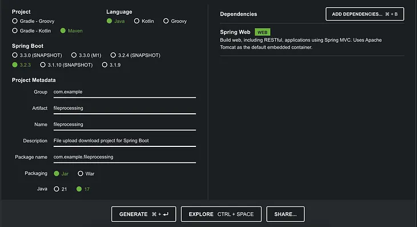Click the Dependencies heading
This screenshot has height=227, width=417.
click(238, 14)
